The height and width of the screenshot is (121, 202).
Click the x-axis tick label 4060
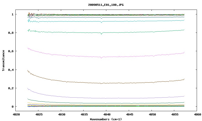198,114
